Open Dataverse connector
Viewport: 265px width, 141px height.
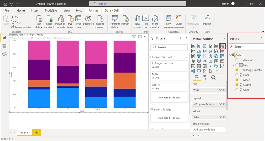(88, 20)
